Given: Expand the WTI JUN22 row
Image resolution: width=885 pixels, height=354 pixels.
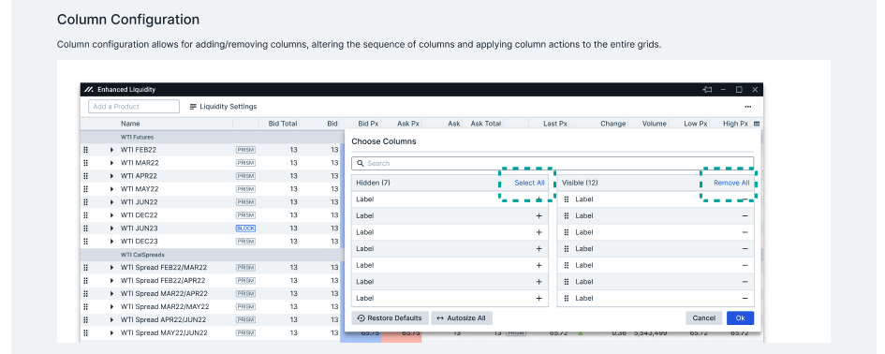Looking at the screenshot, I should [x=111, y=202].
